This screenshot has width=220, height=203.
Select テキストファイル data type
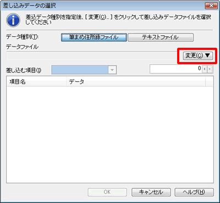[161, 37]
